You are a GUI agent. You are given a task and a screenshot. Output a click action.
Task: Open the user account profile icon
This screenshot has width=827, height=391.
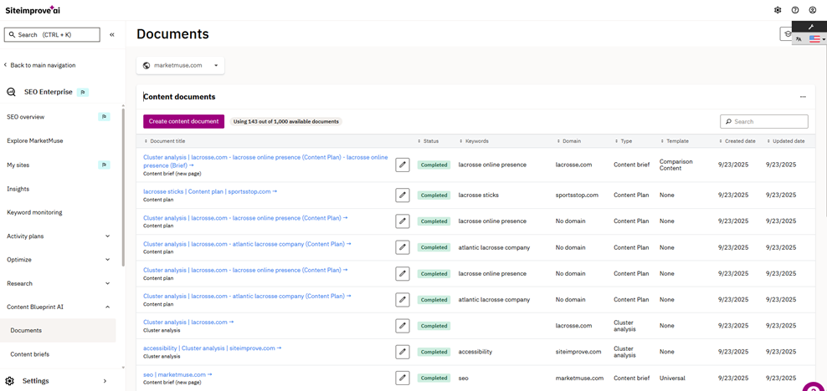coord(813,10)
